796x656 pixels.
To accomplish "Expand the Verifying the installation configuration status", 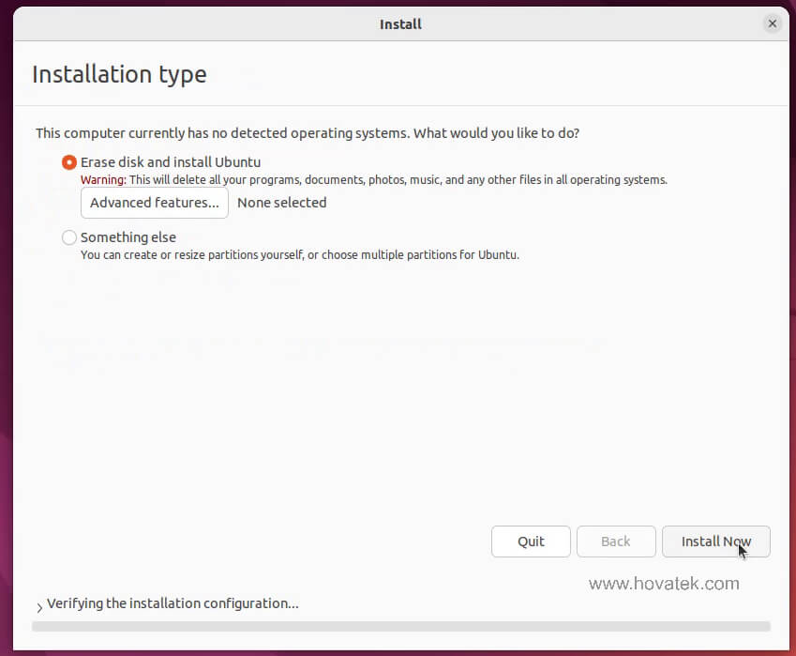I will coord(172,603).
